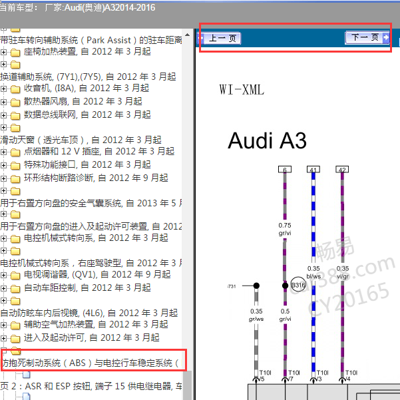Click the folder icon above 滑动天窗 row

[x=15, y=128]
